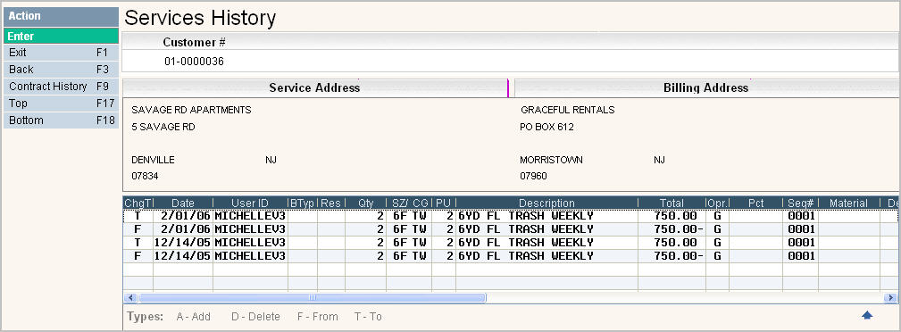The height and width of the screenshot is (332, 901).
Task: Jump to Top F17
Action: click(61, 104)
